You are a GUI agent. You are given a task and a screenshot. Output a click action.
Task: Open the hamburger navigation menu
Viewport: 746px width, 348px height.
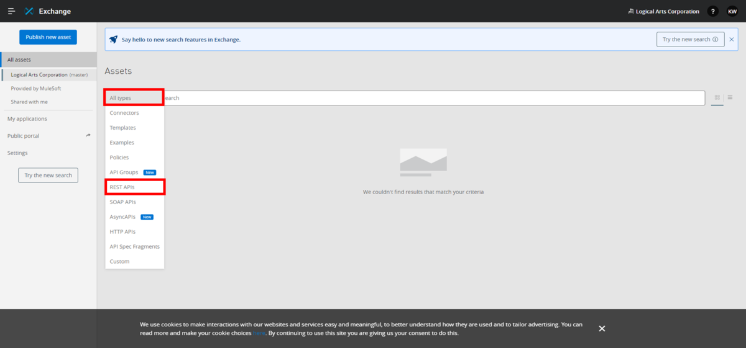click(11, 11)
